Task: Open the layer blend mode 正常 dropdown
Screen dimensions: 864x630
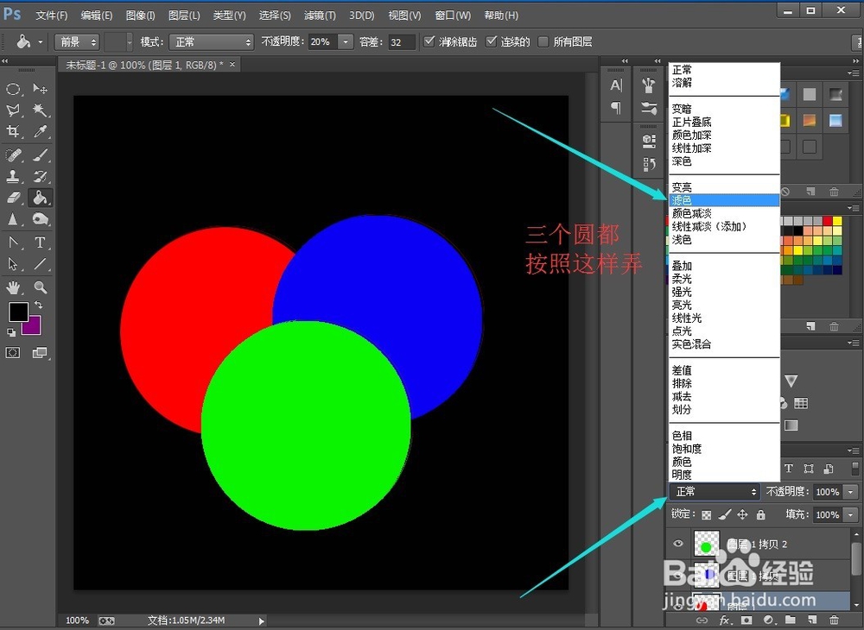Action: coord(715,492)
